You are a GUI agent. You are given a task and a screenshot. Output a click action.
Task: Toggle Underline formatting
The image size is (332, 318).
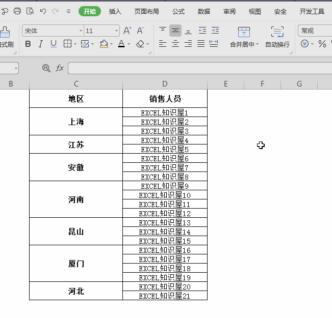click(x=54, y=44)
